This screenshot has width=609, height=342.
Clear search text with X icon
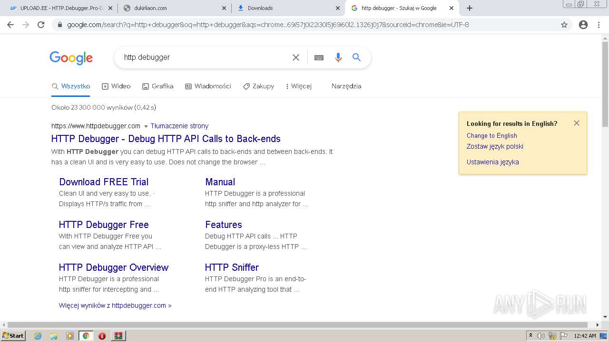tap(296, 57)
